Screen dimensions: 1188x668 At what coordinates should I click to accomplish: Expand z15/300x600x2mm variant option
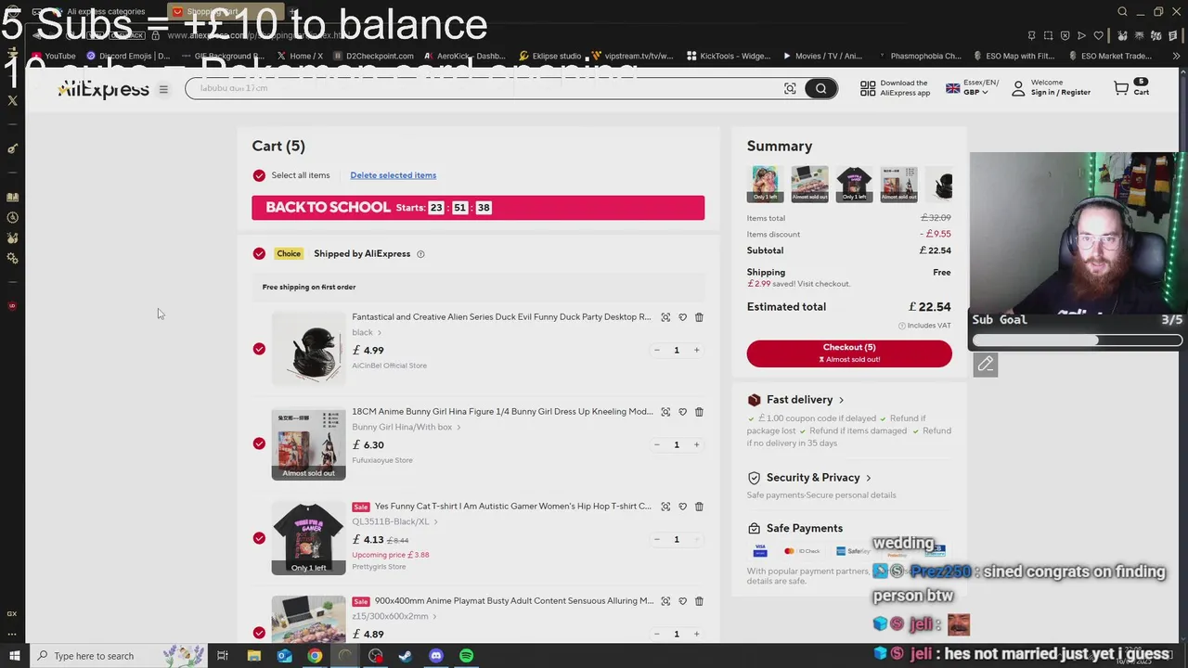[394, 616]
